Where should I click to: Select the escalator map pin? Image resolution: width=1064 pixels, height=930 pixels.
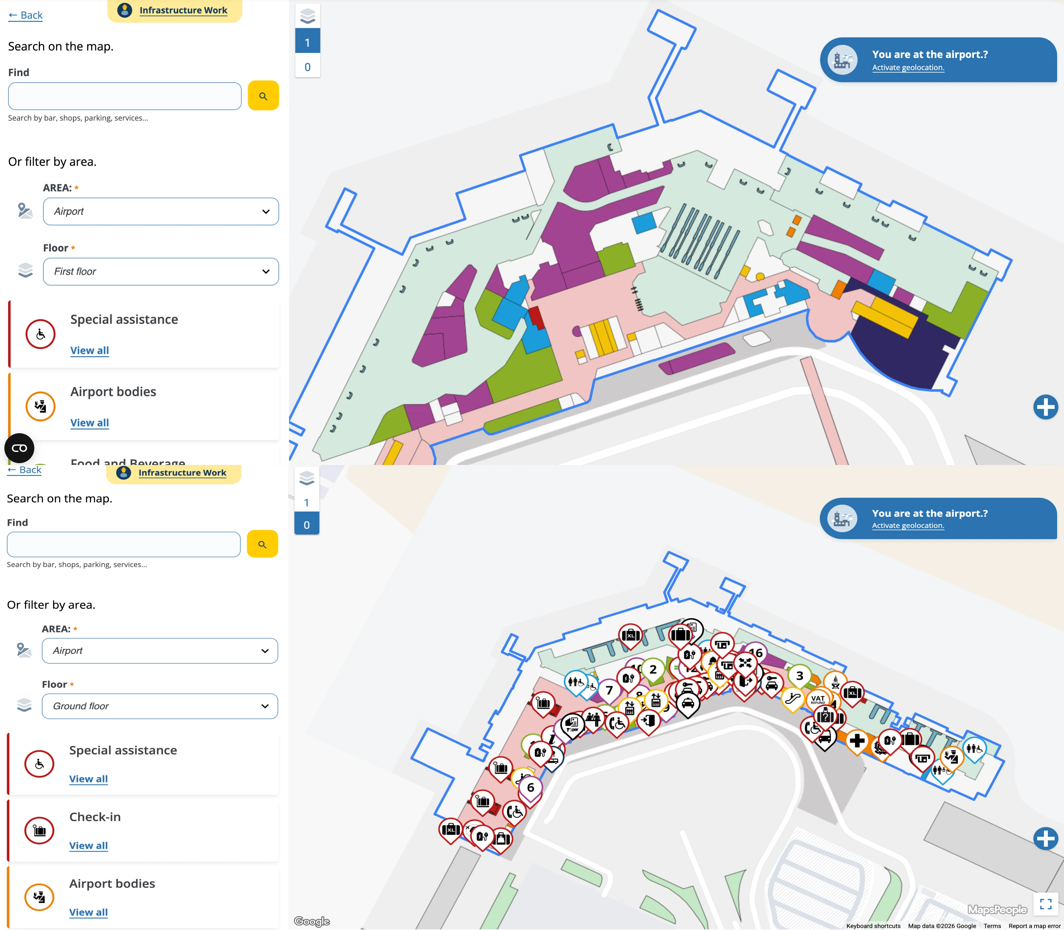click(793, 698)
